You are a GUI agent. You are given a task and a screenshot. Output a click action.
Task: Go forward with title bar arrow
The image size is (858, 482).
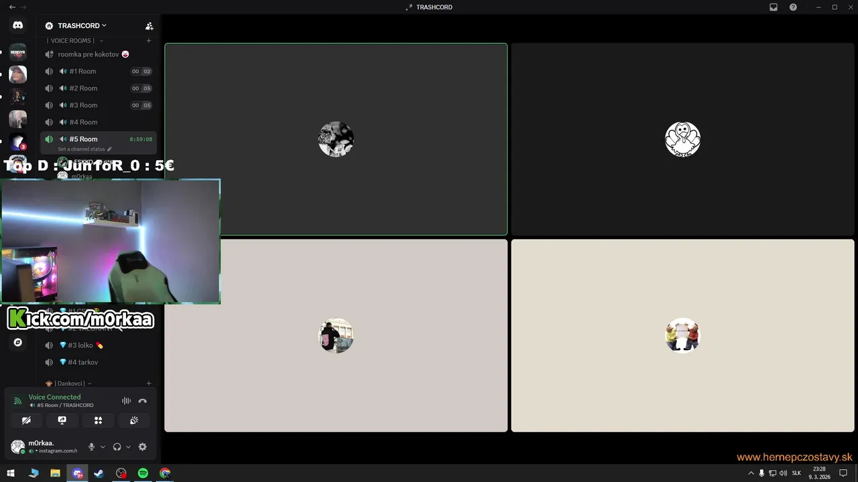24,7
